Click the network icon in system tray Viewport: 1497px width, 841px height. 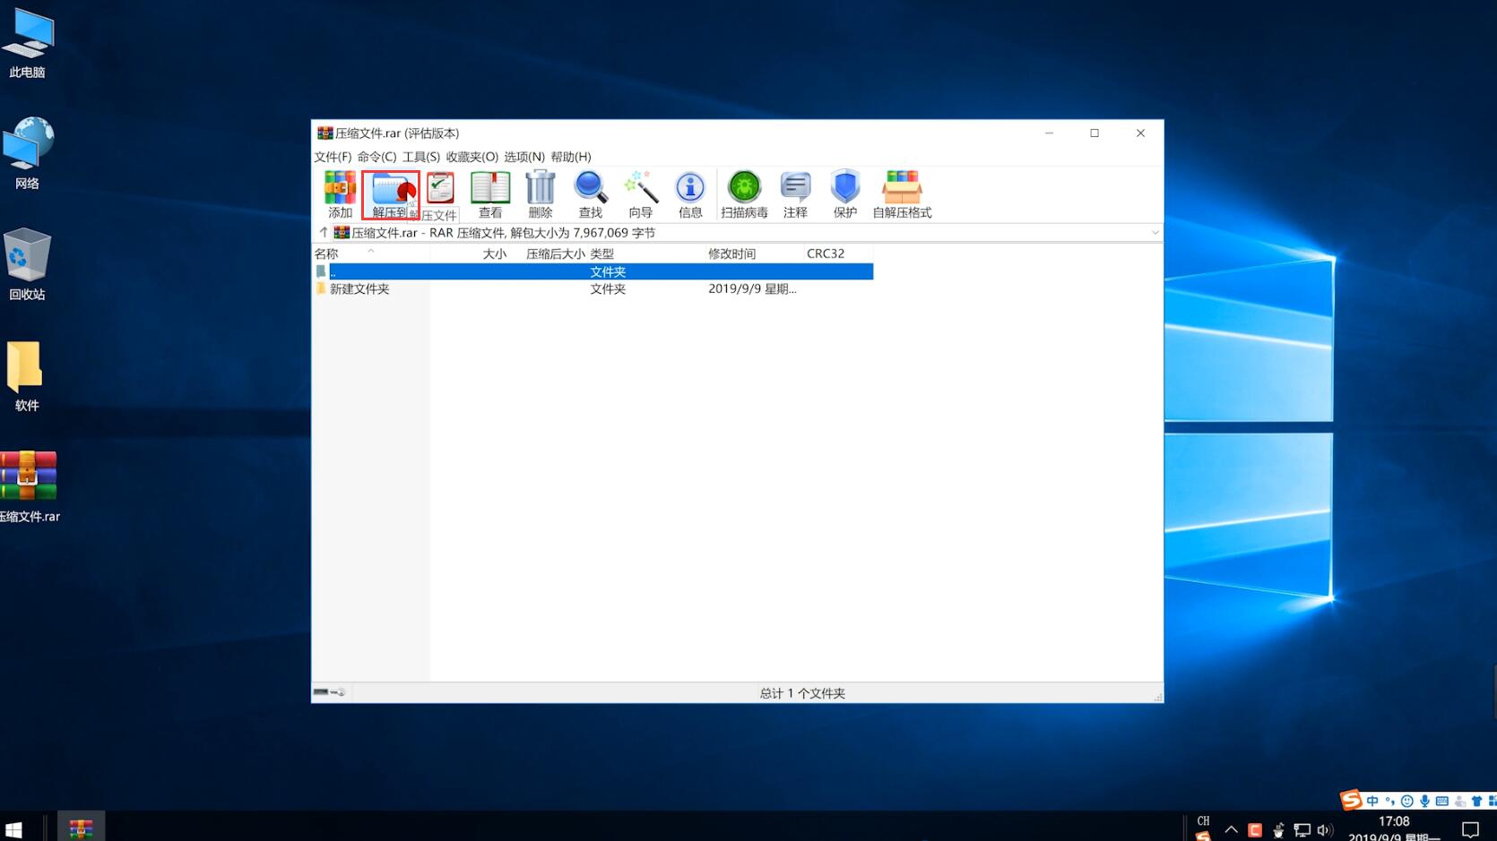coord(1302,830)
